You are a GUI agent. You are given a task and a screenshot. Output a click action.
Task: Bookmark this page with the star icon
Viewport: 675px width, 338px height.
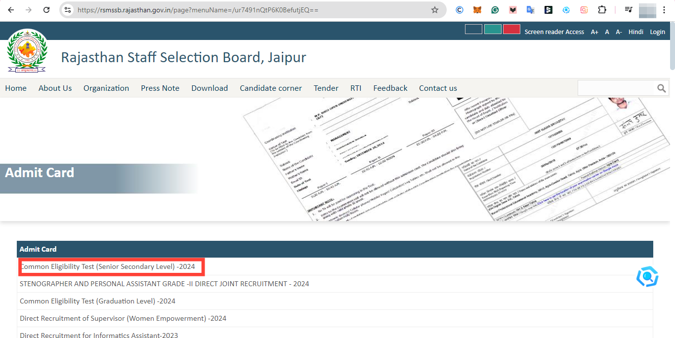click(x=435, y=10)
